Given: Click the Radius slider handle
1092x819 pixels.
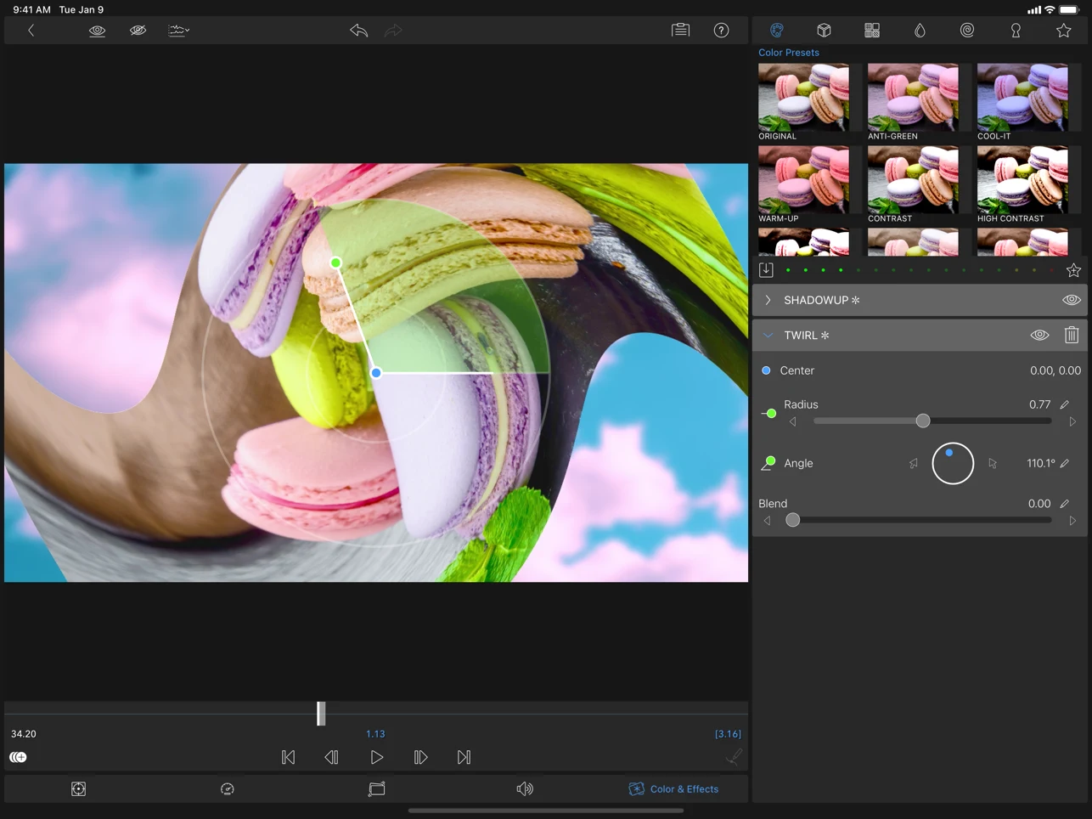Looking at the screenshot, I should [923, 421].
